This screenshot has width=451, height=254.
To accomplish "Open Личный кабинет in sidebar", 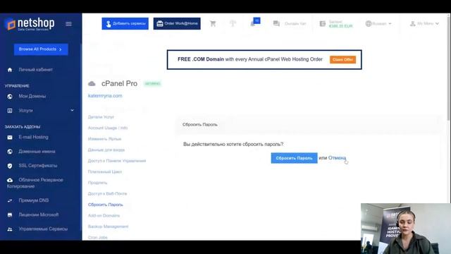I will point(36,70).
